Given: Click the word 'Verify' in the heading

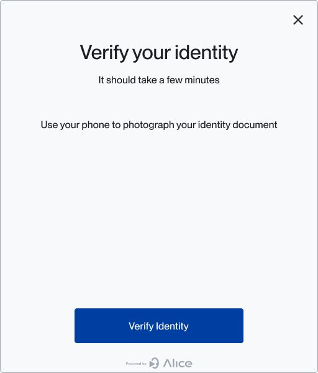Looking at the screenshot, I should pyautogui.click(x=104, y=53).
